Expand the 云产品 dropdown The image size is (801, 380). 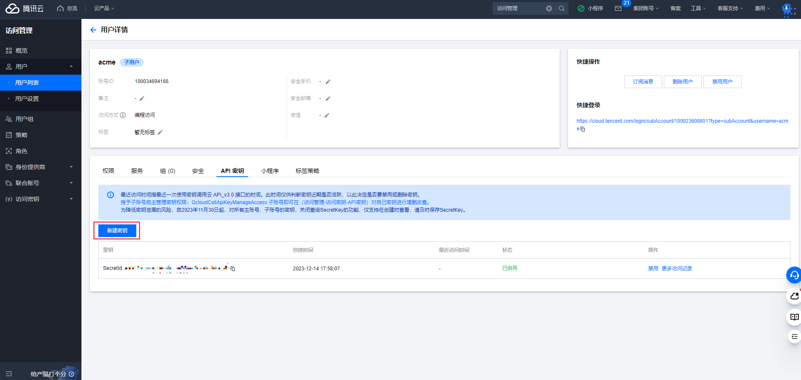[x=103, y=8]
